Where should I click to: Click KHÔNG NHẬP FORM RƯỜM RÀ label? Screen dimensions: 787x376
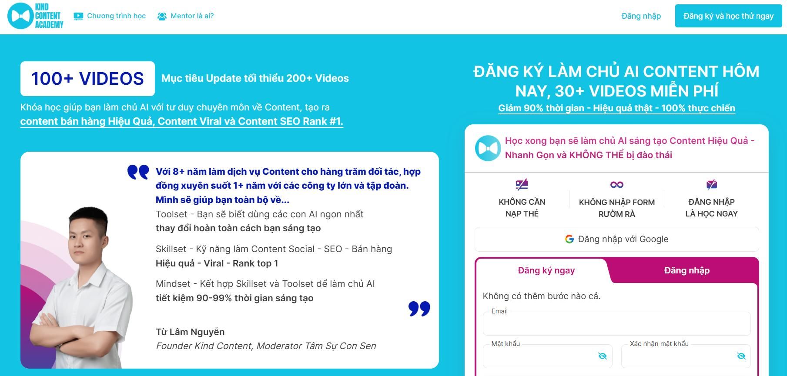pyautogui.click(x=616, y=208)
